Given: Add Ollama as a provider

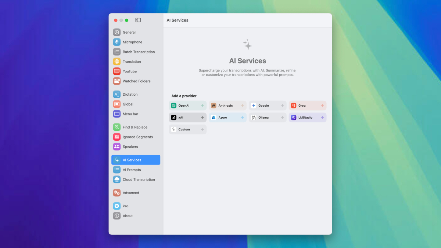Looking at the screenshot, I should (282, 118).
